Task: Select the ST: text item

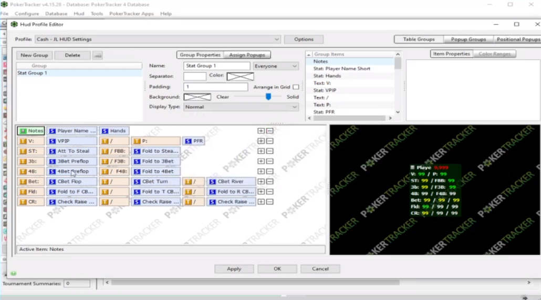Action: click(30, 151)
